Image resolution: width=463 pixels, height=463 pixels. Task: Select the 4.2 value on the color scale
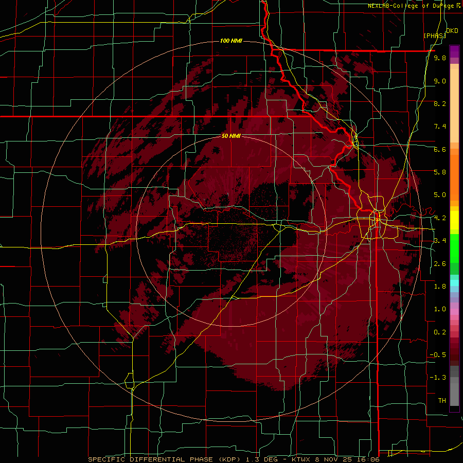click(440, 218)
